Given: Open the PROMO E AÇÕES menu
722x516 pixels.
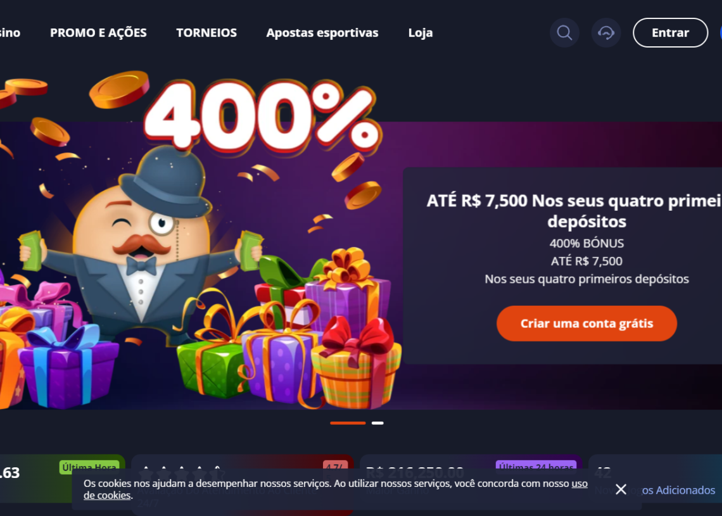Looking at the screenshot, I should 98,33.
